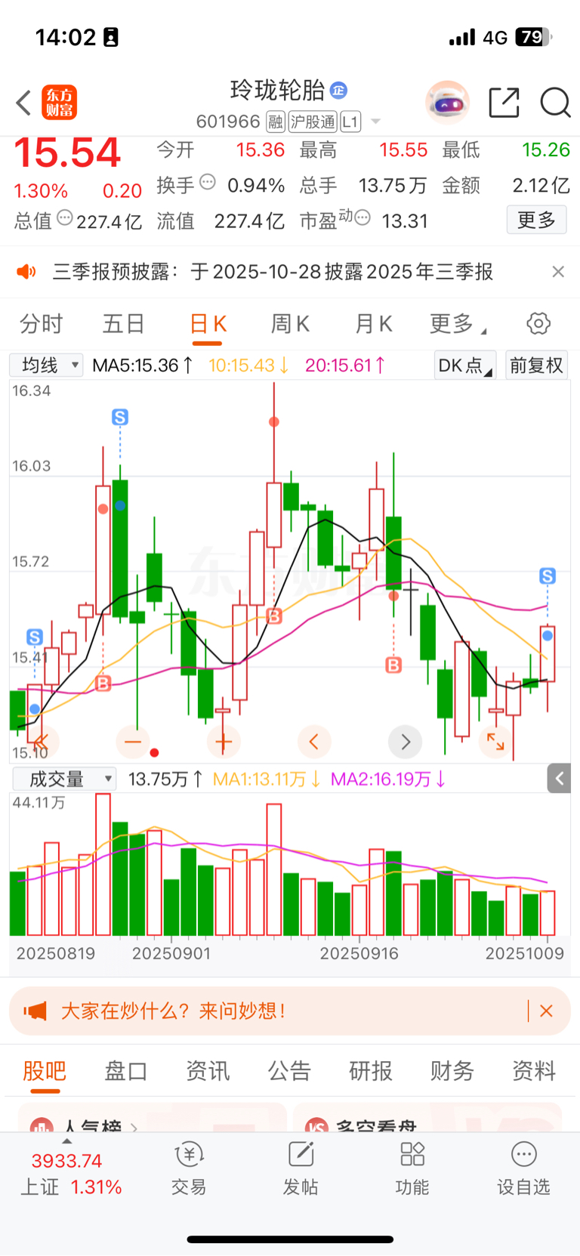Open 交易 trading button
The height and width of the screenshot is (1256, 580).
(x=189, y=1170)
